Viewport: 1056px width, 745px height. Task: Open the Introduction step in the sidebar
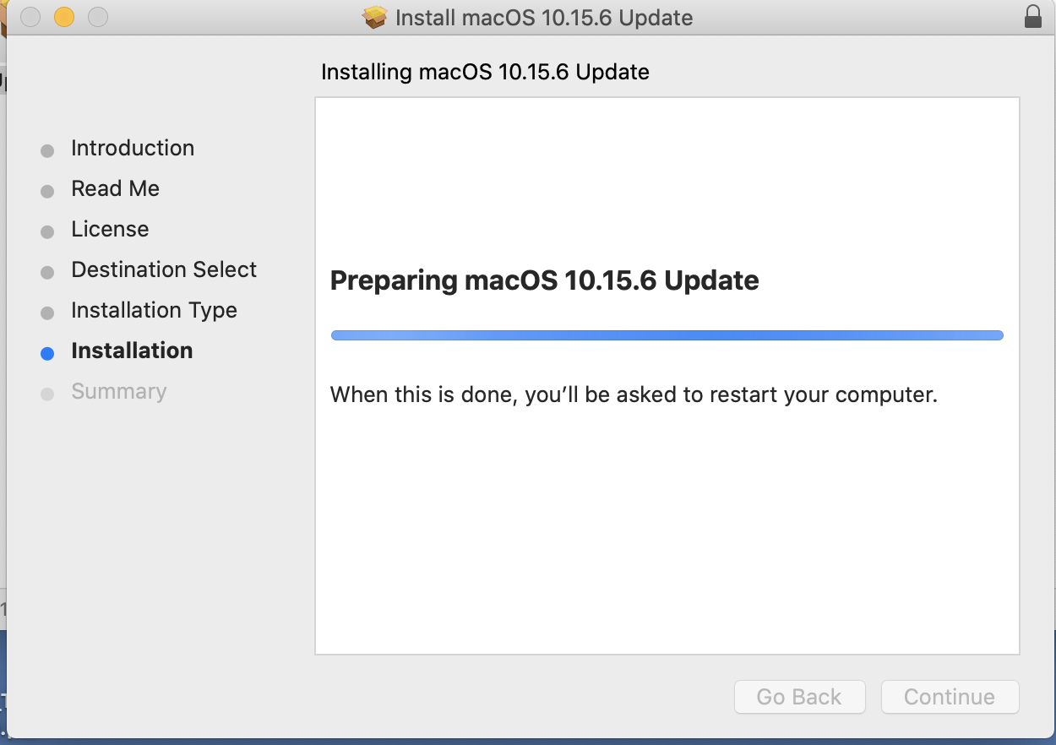133,148
